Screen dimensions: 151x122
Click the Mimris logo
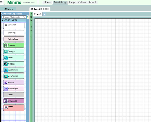coord(14,2)
